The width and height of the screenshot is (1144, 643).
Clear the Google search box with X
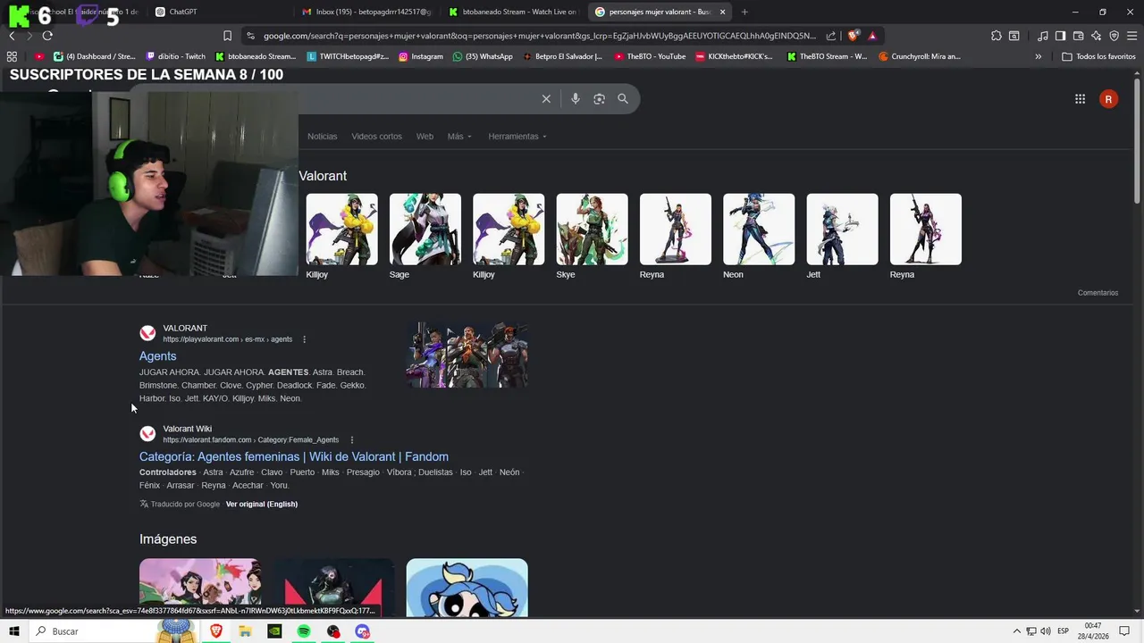click(546, 99)
